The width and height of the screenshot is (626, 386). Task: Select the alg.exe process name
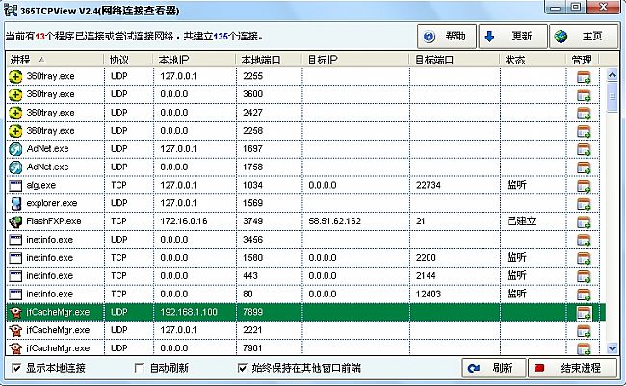click(x=41, y=185)
